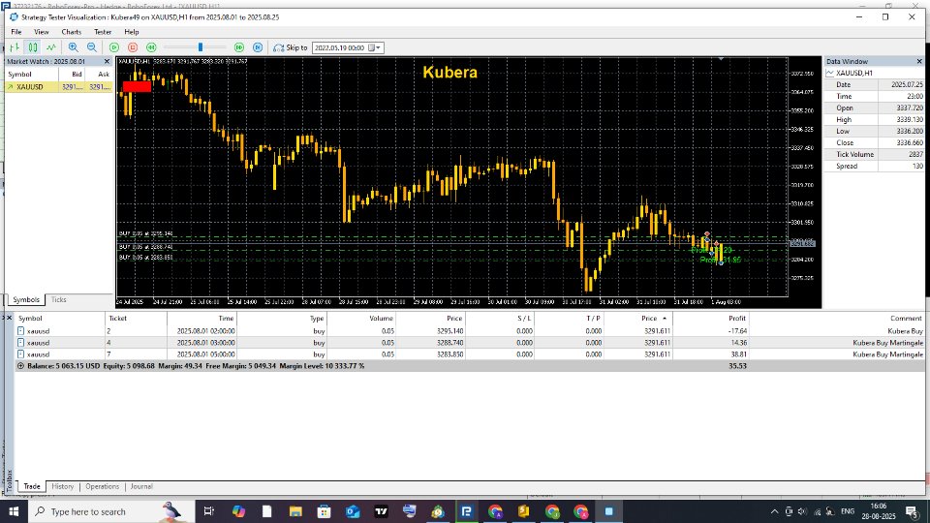
Task: Open the View menu
Action: pyautogui.click(x=42, y=32)
